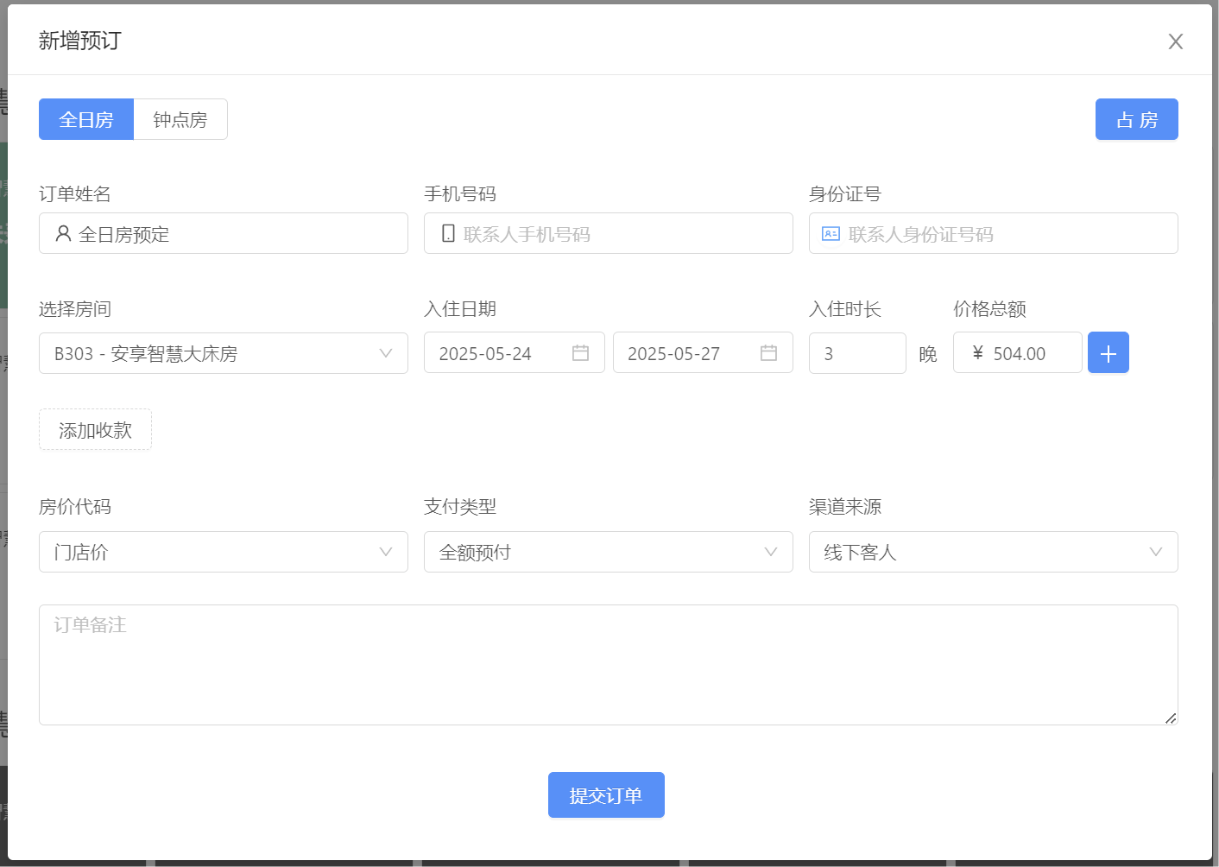Click the blue plus button beside price

click(x=1108, y=352)
